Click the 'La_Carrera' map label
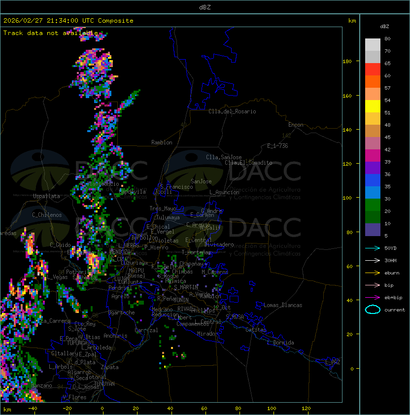 [x=55, y=321]
